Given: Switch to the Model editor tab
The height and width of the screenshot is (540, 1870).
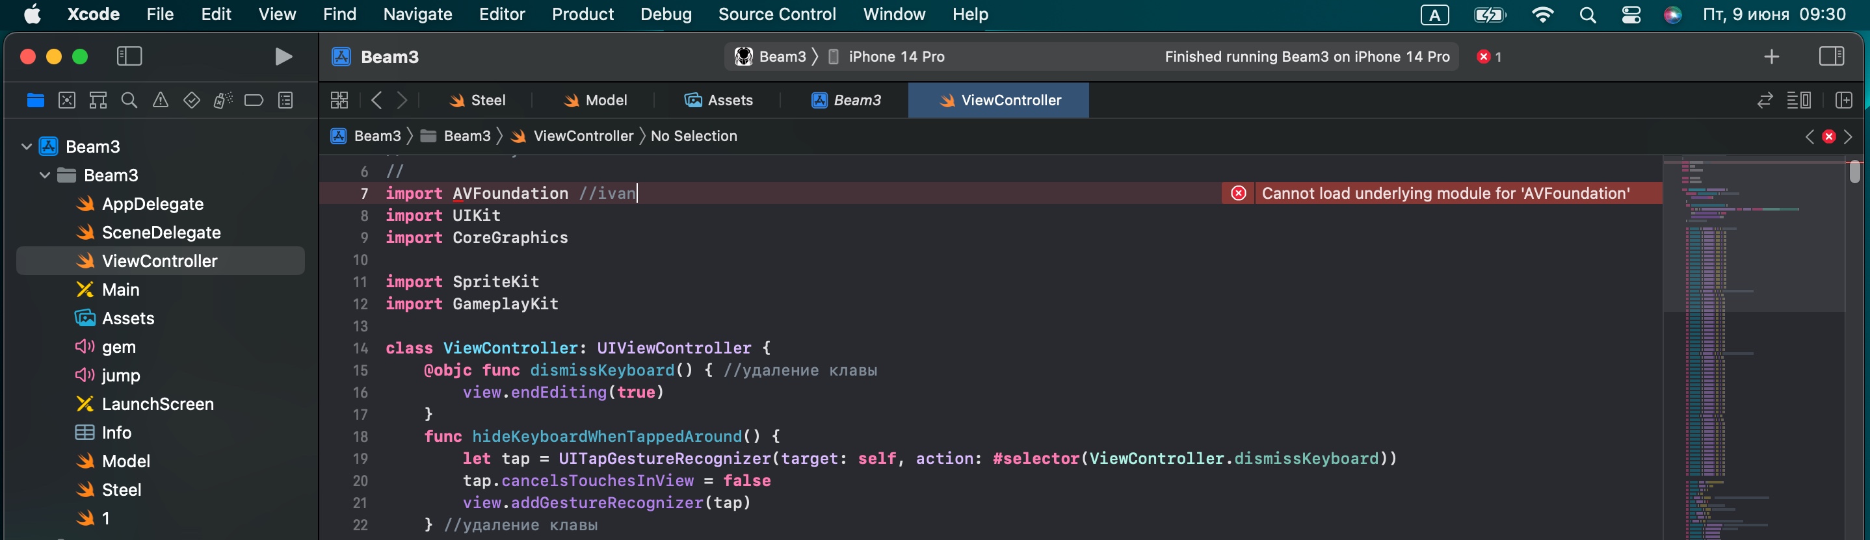Looking at the screenshot, I should pos(595,100).
